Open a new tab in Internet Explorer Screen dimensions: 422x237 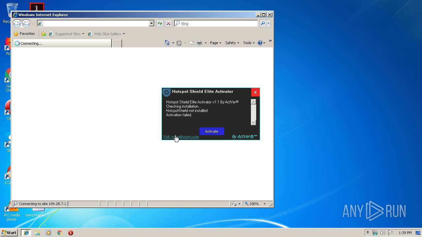[117, 43]
